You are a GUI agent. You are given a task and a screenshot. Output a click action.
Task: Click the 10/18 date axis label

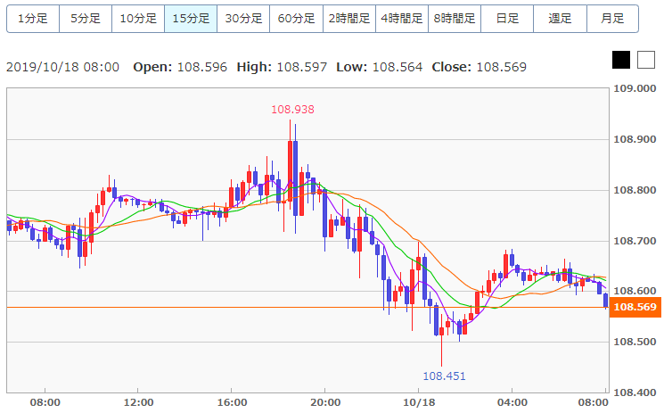418,402
